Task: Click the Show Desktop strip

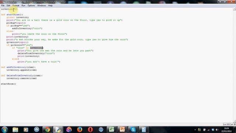Action: [235, 130]
